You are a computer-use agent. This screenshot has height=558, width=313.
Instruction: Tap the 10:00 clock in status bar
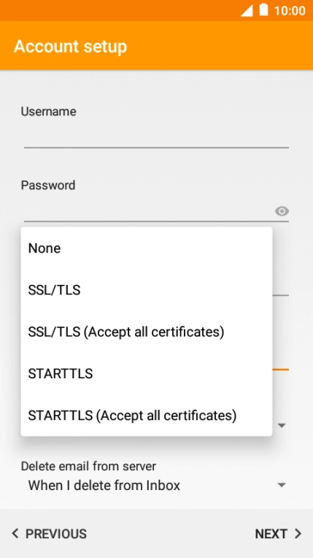coord(290,11)
